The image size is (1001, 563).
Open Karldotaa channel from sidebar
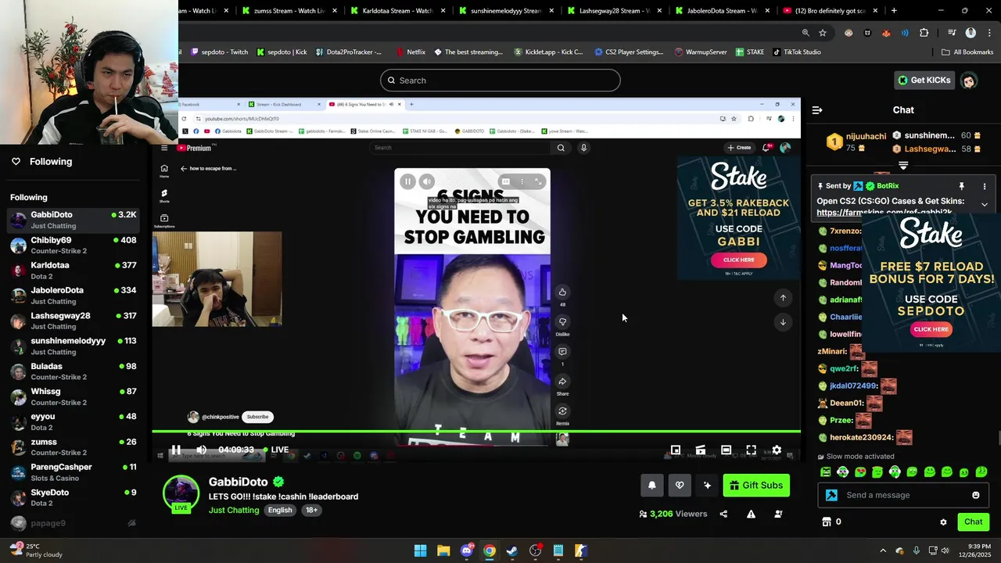coord(74,271)
